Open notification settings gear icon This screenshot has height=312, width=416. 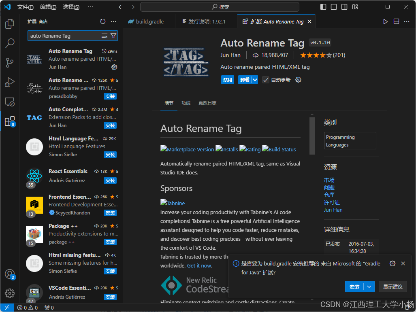pyautogui.click(x=393, y=263)
